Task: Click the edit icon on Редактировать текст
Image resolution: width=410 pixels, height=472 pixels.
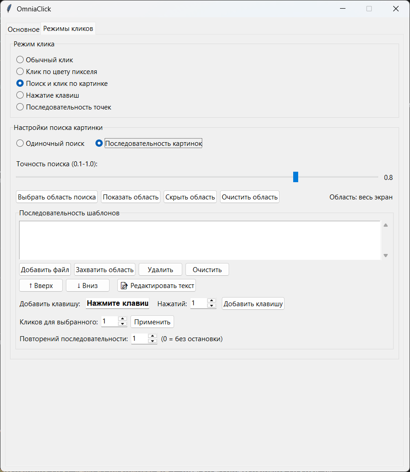Action: pos(124,285)
